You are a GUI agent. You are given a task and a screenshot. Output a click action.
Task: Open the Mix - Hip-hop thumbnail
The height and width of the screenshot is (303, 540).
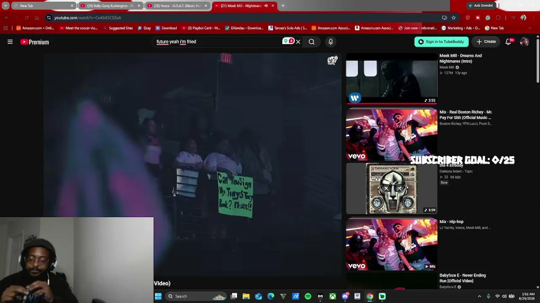click(x=391, y=245)
